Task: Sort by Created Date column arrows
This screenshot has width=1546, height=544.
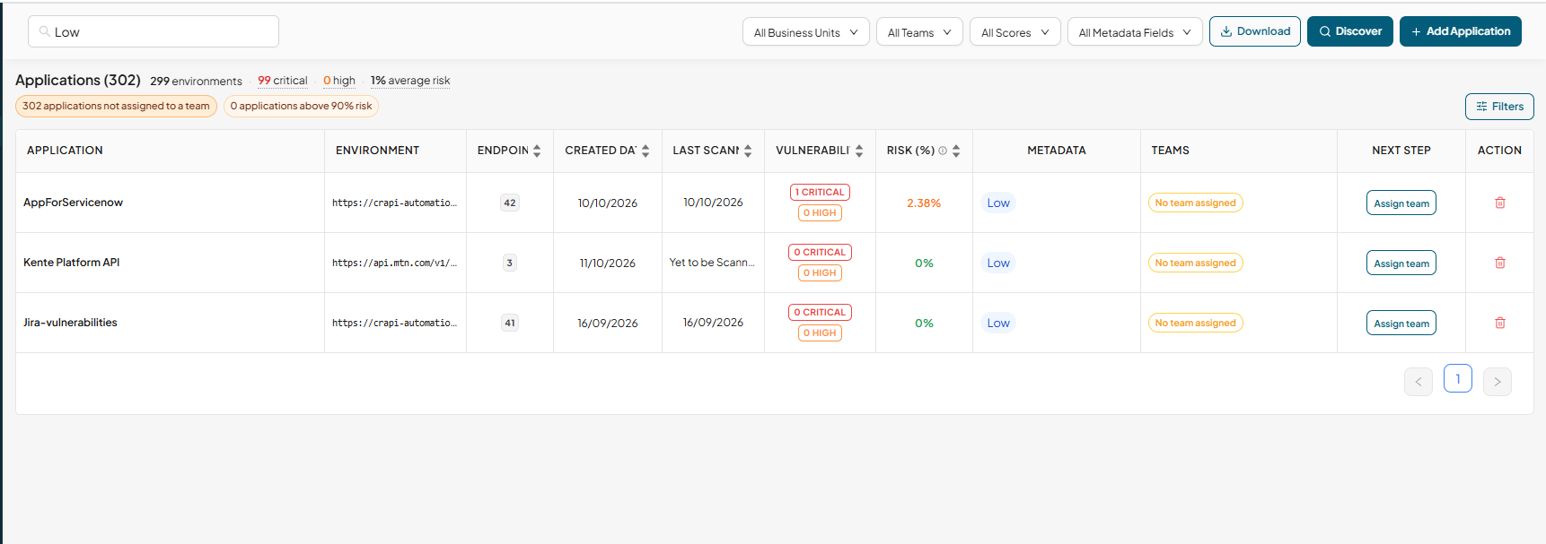Action: click(646, 151)
